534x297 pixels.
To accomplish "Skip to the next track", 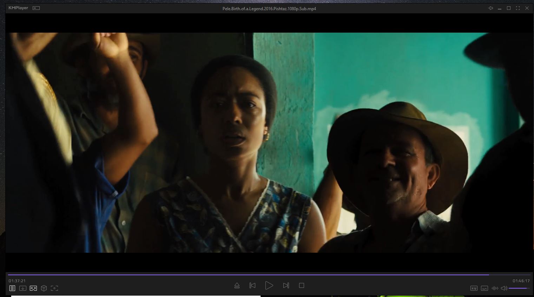I will tap(286, 285).
